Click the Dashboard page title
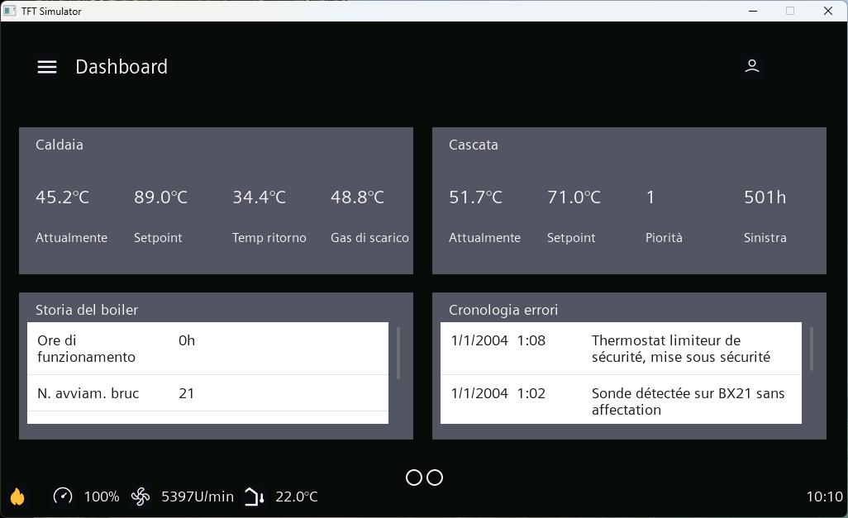The width and height of the screenshot is (848, 518). click(121, 67)
